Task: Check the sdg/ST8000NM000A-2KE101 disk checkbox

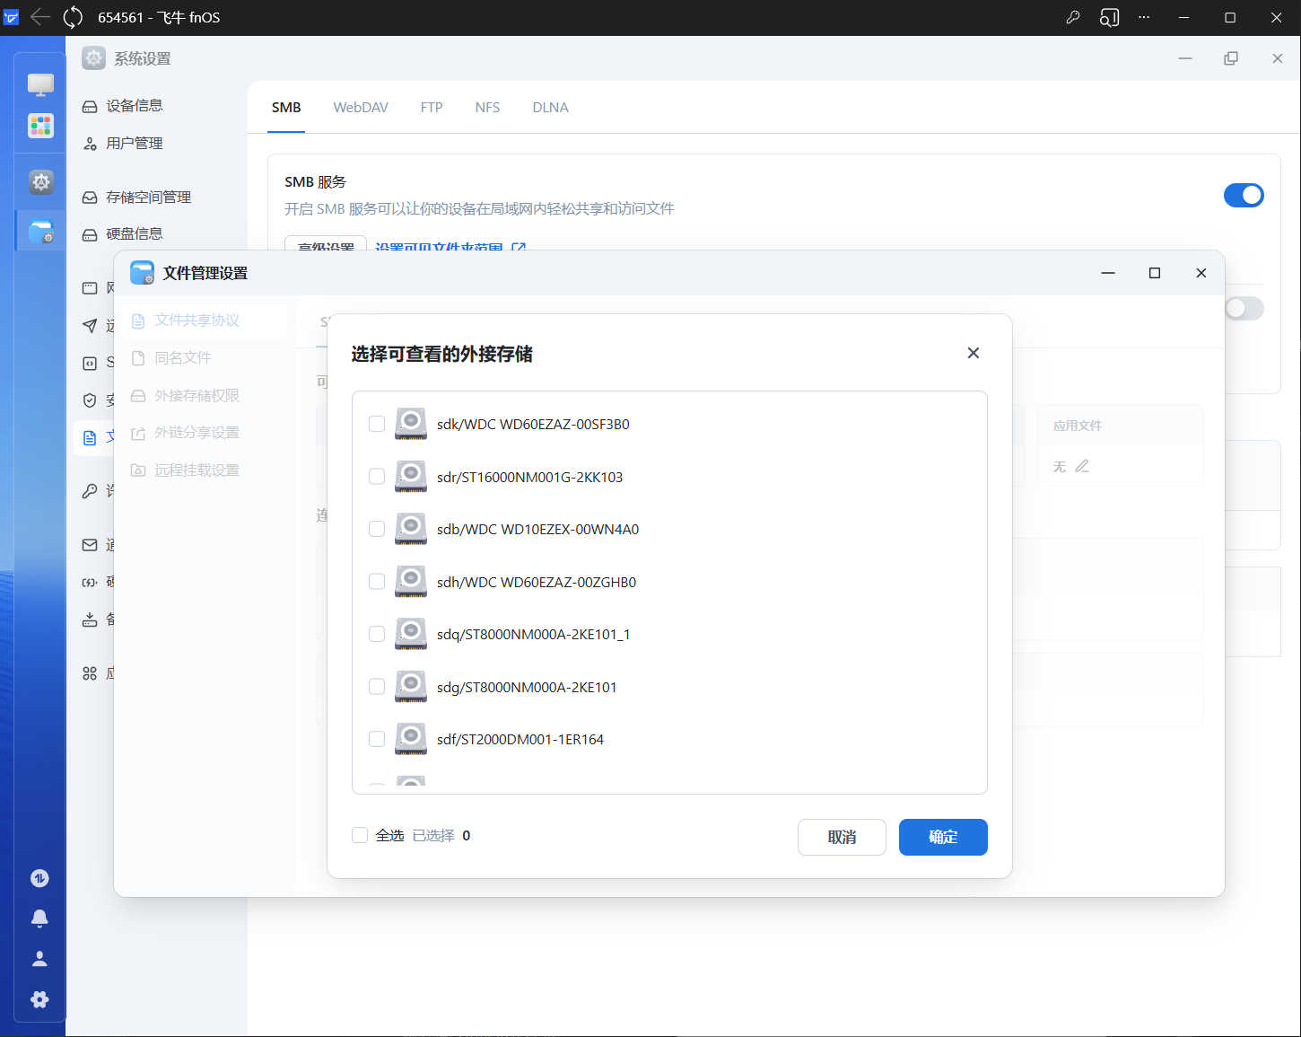Action: coord(376,686)
